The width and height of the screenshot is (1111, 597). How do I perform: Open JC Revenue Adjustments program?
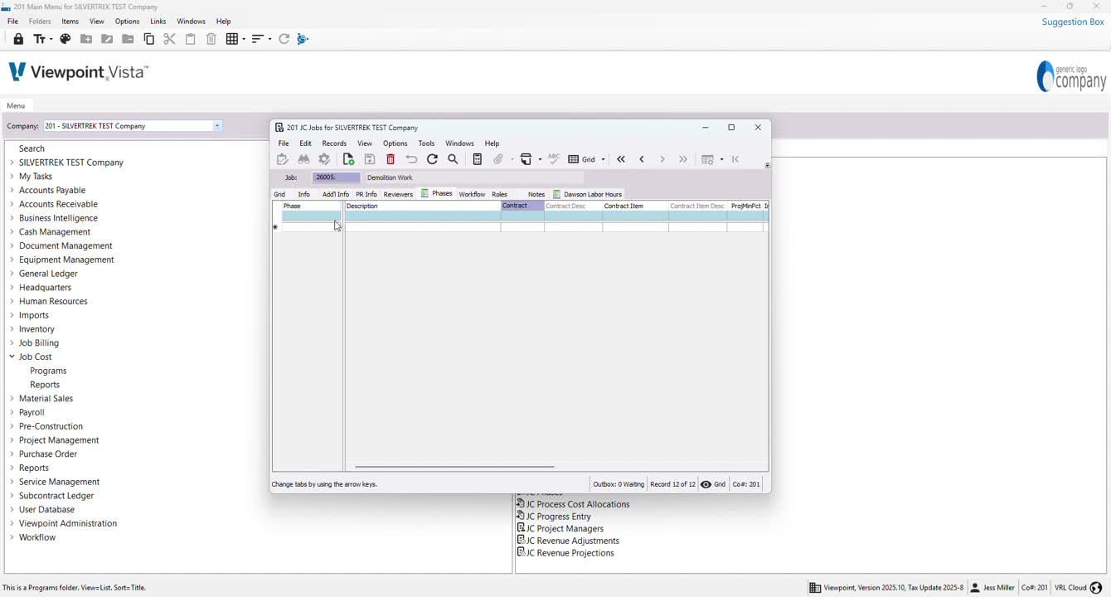click(x=568, y=541)
